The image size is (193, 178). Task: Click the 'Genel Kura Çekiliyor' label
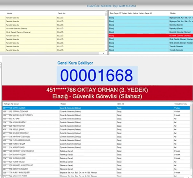tap(75, 63)
